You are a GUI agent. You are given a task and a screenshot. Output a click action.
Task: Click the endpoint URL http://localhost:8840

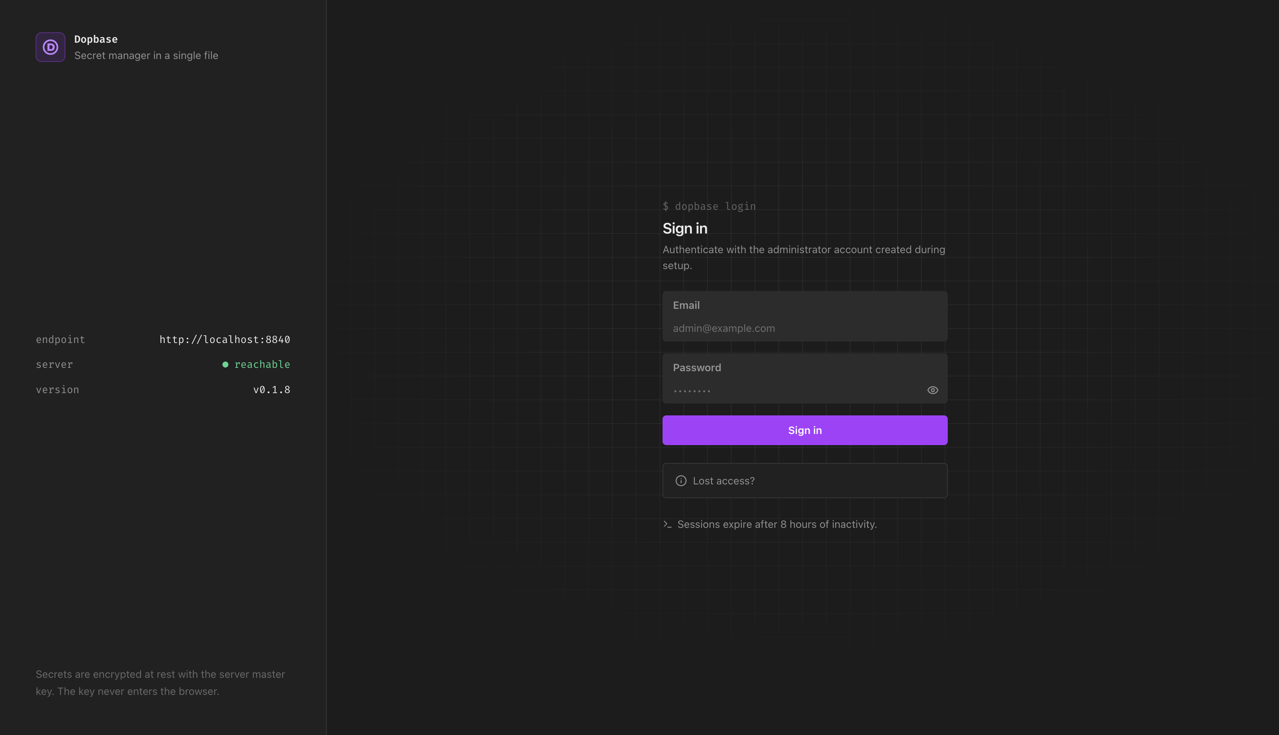click(225, 340)
